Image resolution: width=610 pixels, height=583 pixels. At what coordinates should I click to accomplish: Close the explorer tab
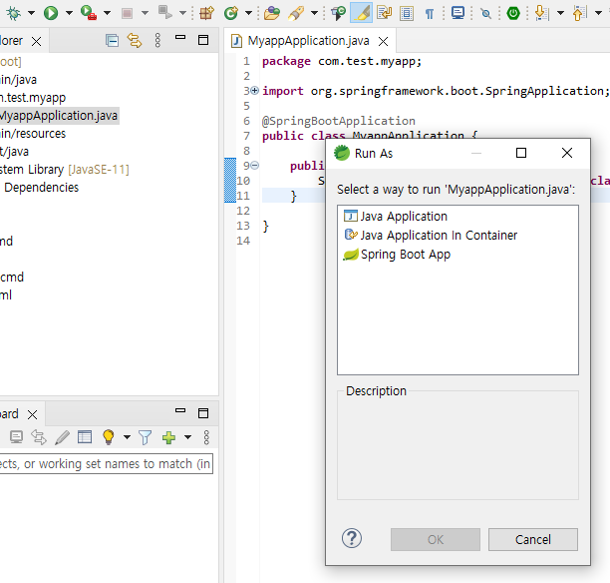(x=36, y=41)
